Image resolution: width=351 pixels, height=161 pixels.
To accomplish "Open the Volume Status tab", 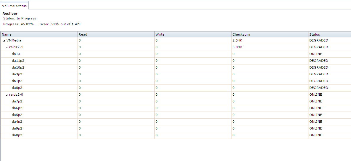I will [14, 6].
